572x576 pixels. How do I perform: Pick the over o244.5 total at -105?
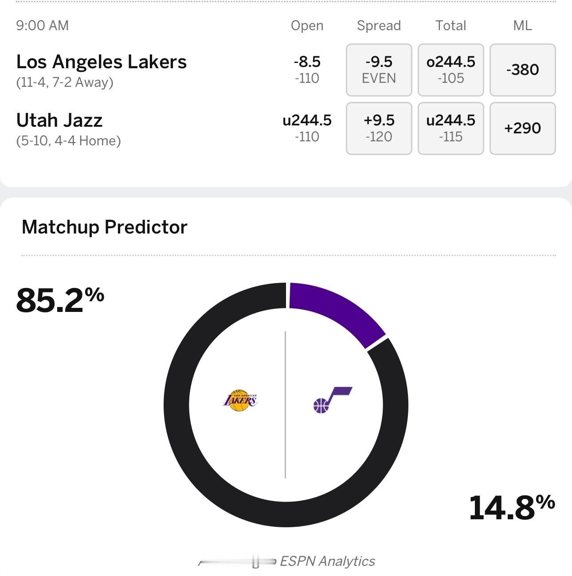click(x=451, y=70)
